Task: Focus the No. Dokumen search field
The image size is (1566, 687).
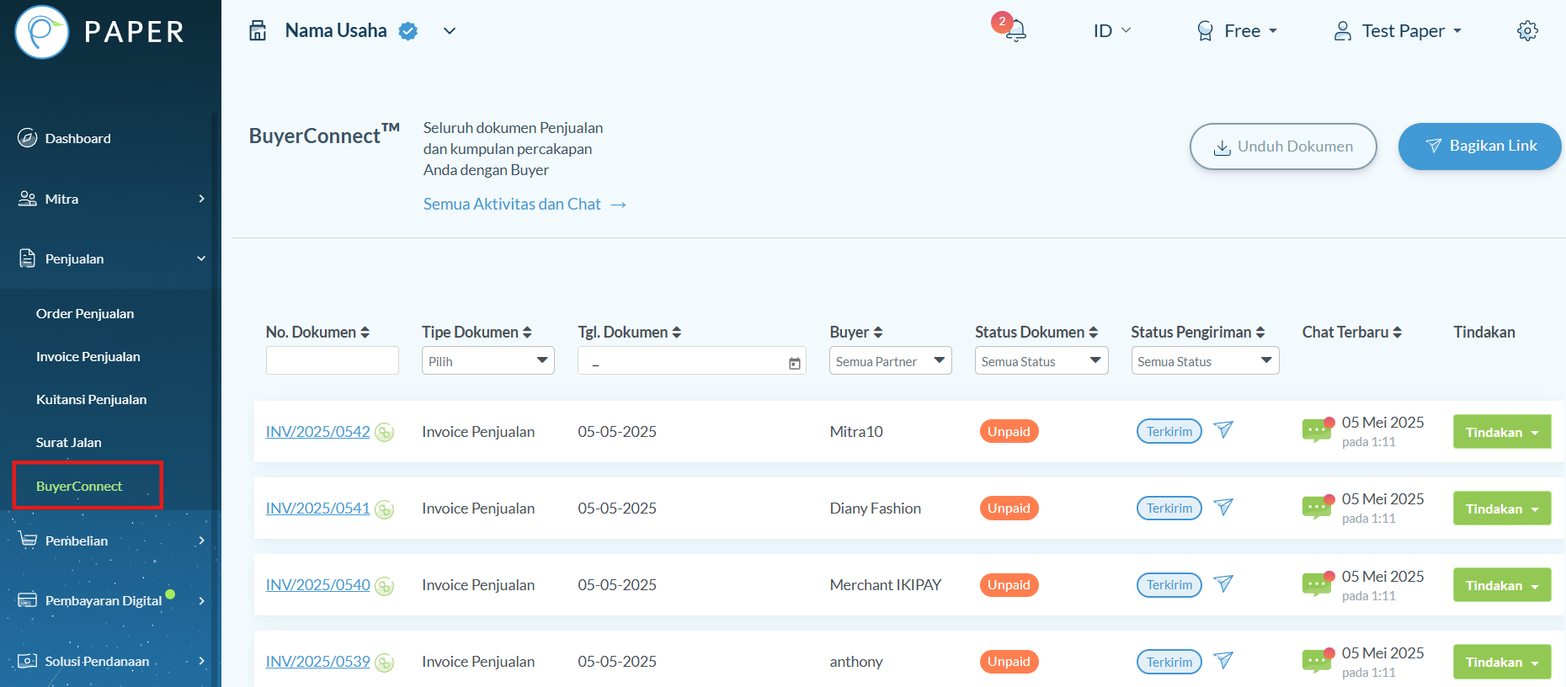Action: click(x=332, y=360)
